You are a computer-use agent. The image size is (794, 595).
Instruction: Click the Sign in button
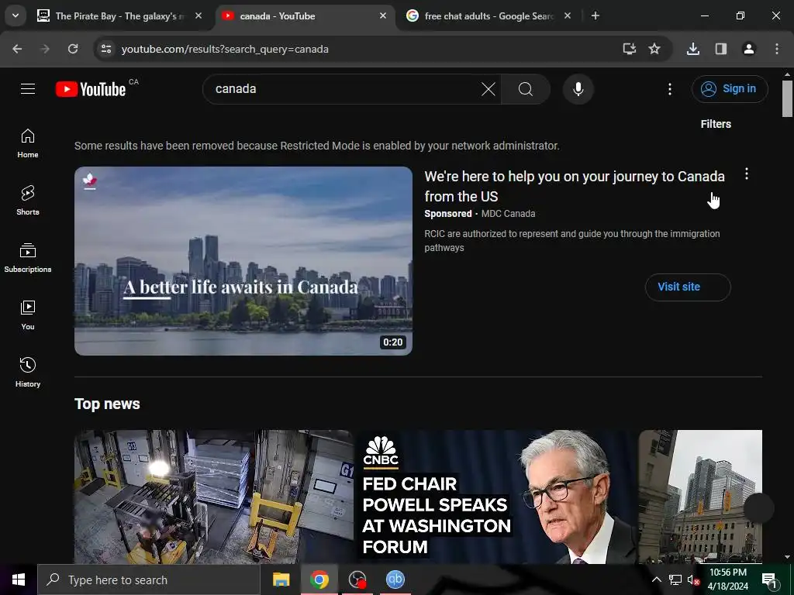pyautogui.click(x=729, y=89)
